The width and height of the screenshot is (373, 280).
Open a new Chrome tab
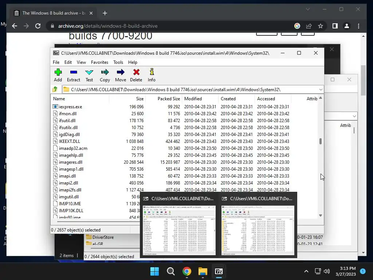pyautogui.click(x=105, y=13)
